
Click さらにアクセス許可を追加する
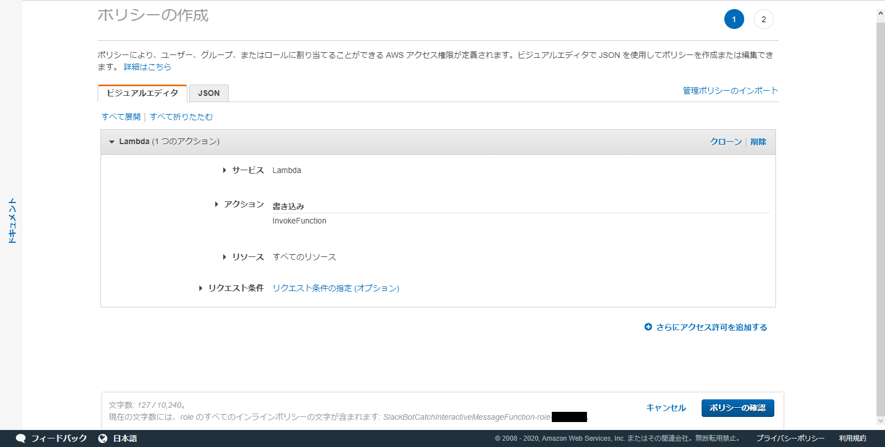(712, 327)
